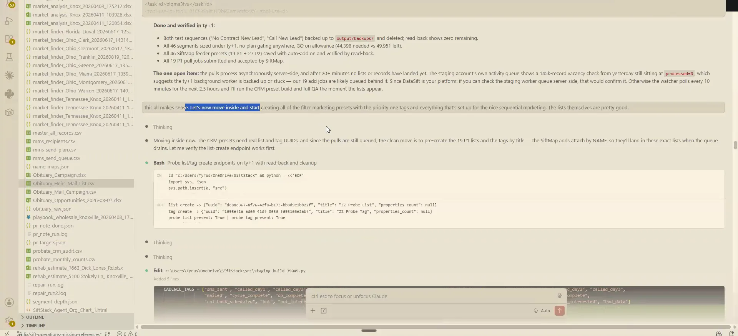738x336 pixels.
Task: Click the right arrow of horizontal scrollbar
Action: point(734,327)
